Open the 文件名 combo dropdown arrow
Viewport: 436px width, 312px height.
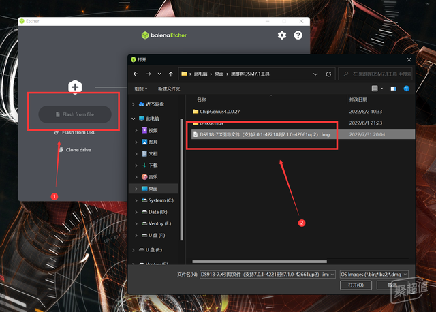point(332,275)
